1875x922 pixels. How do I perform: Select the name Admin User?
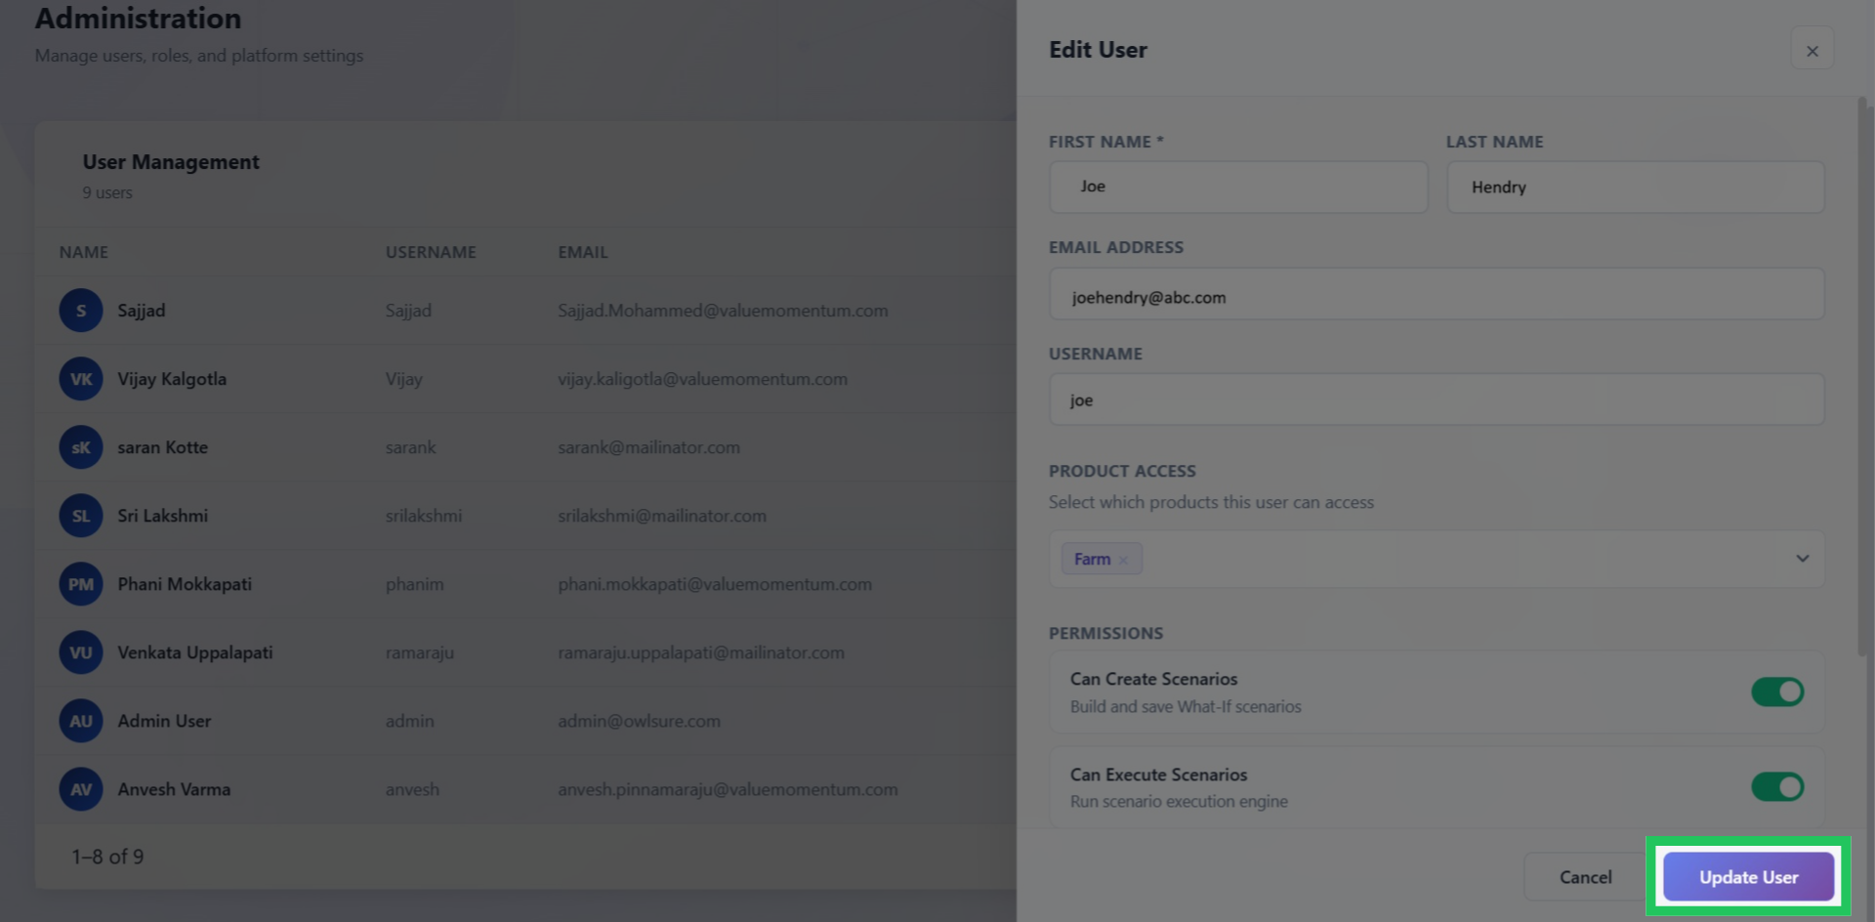(164, 721)
